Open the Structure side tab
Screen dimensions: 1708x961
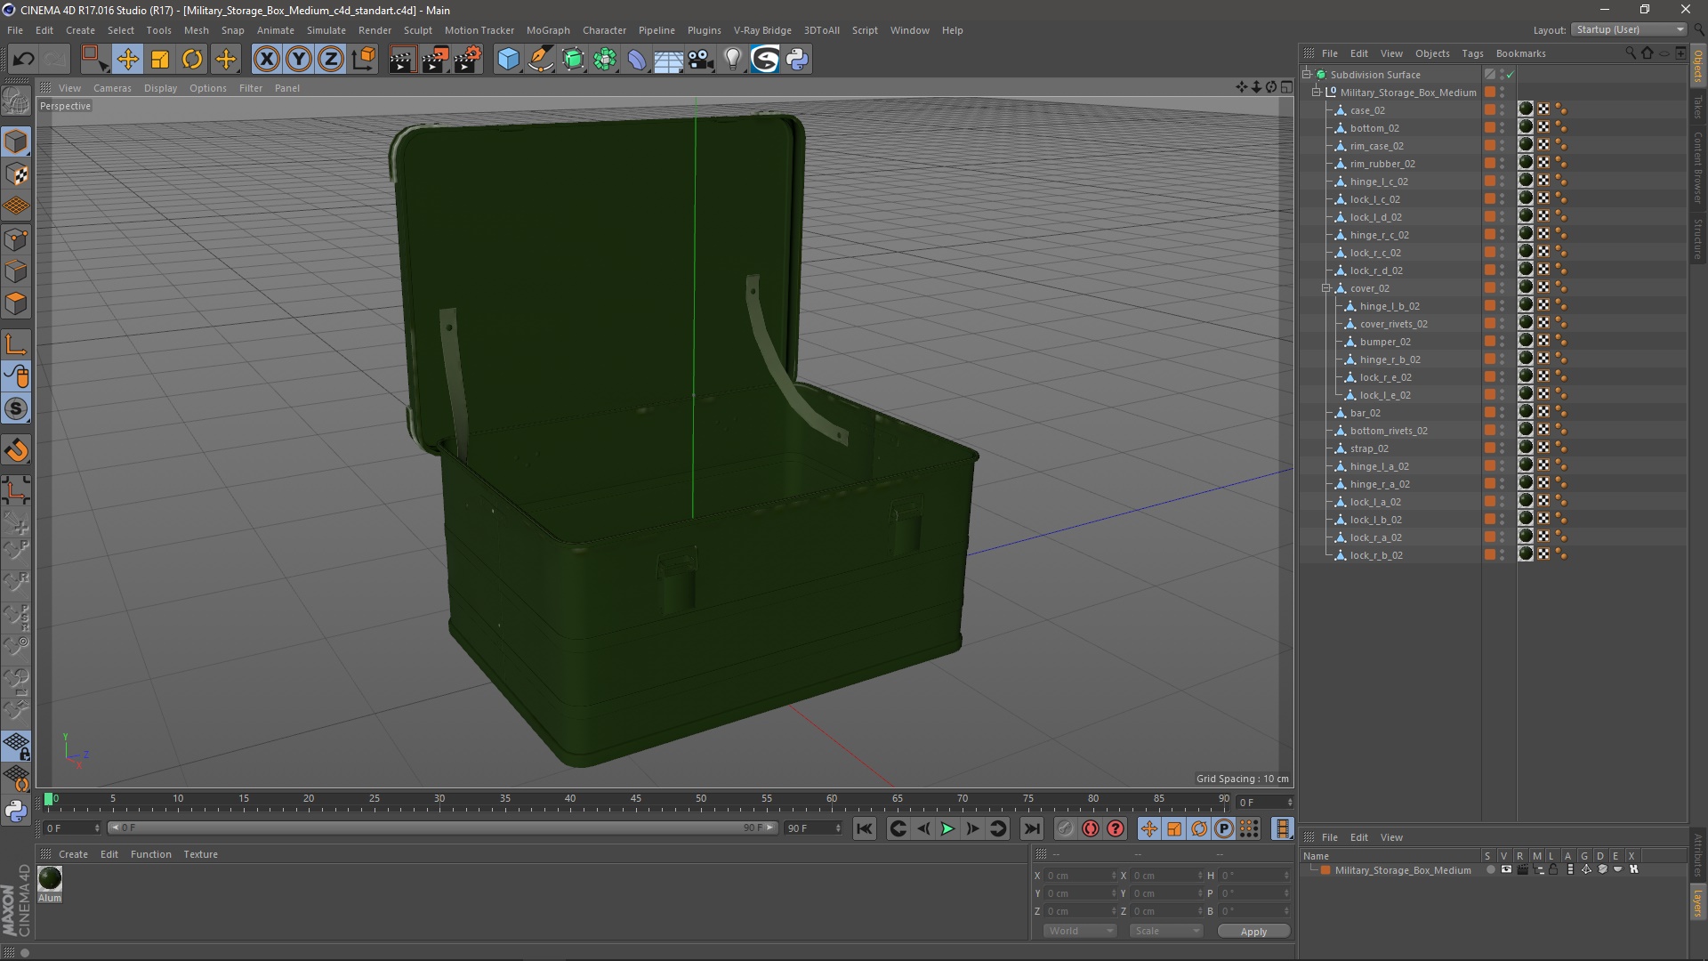pos(1698,238)
